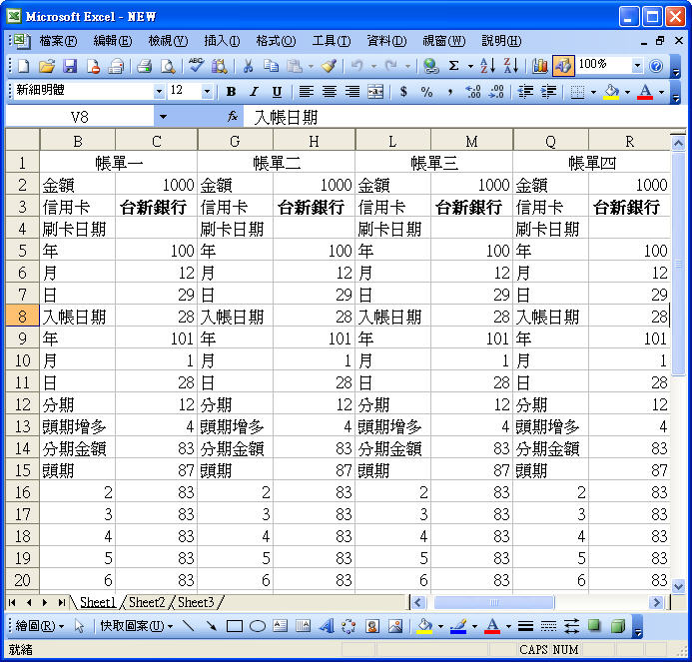692x662 pixels.
Task: Select the Arrow drawing tool
Action: pyautogui.click(x=211, y=626)
